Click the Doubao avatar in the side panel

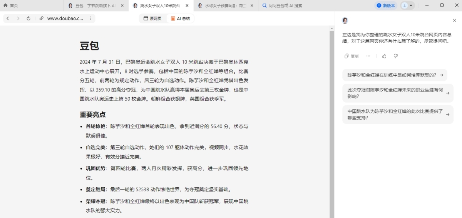coord(345,20)
